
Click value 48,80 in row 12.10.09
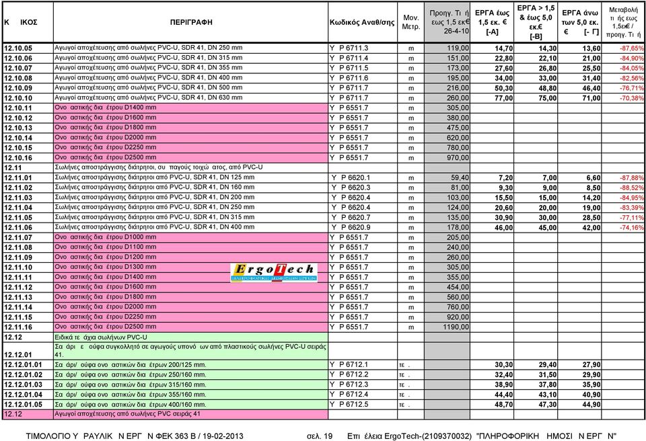click(x=548, y=88)
